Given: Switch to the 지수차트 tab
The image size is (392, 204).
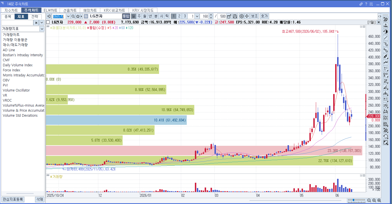Looking at the screenshot, I should (11, 10).
